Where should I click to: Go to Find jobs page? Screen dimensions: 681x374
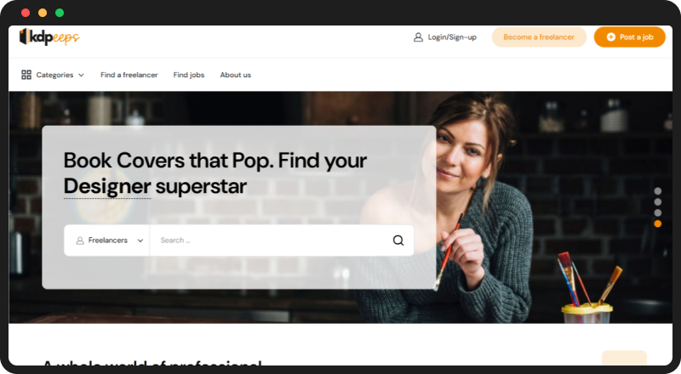point(188,75)
